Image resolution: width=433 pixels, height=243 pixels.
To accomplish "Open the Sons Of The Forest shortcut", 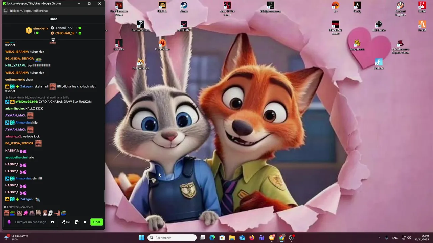I will [227, 9].
